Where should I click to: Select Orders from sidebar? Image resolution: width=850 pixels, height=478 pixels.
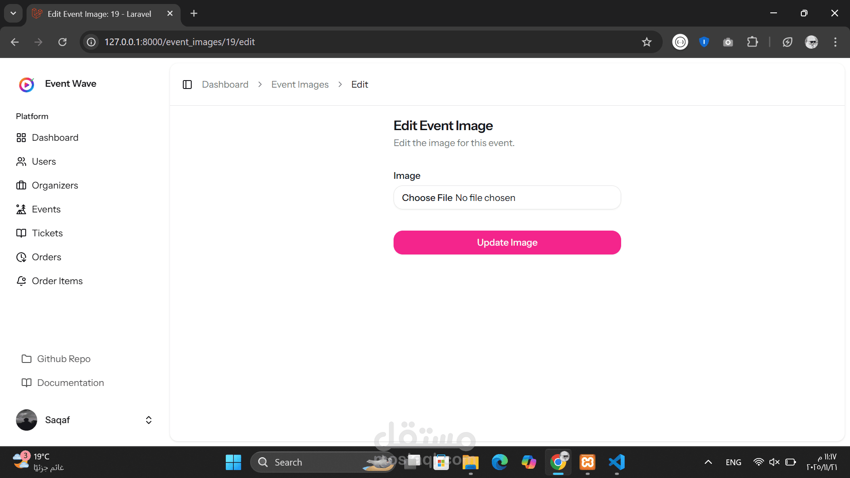click(46, 257)
